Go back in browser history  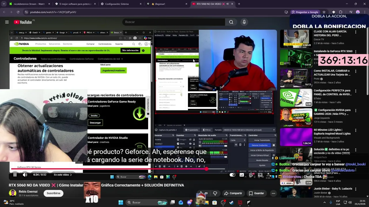(4, 12)
